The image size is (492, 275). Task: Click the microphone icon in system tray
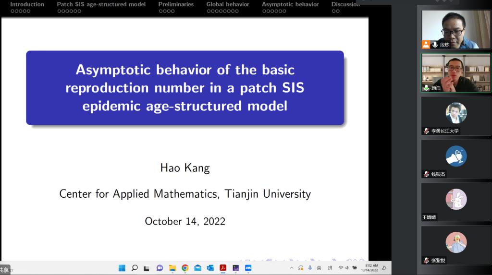310,268
